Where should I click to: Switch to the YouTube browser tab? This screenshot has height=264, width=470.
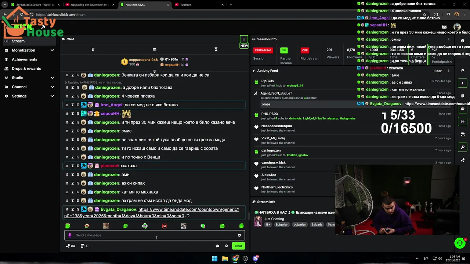click(x=198, y=5)
